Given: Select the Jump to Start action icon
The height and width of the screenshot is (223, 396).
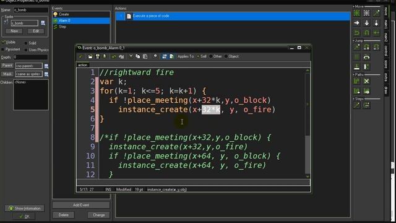Looking at the screenshot, I should tap(366, 47).
